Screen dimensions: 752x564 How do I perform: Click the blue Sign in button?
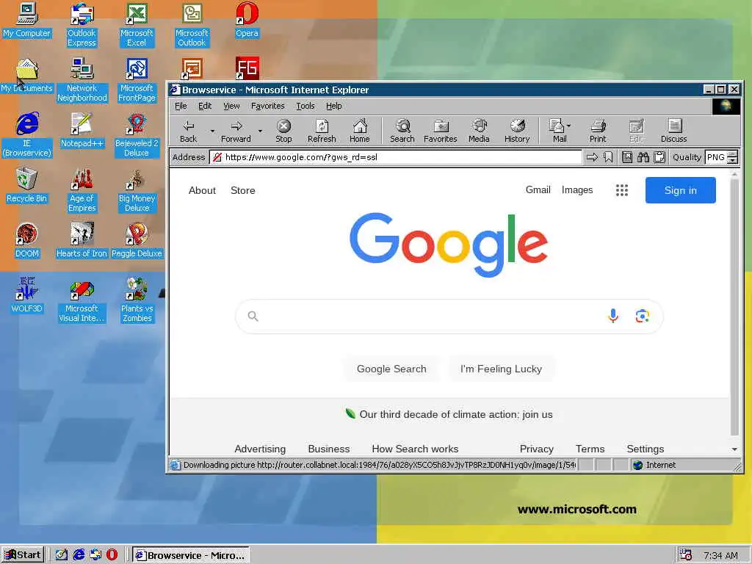[680, 190]
